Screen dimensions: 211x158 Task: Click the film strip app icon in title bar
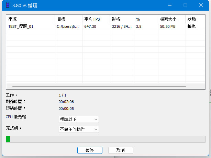(x=8, y=5)
